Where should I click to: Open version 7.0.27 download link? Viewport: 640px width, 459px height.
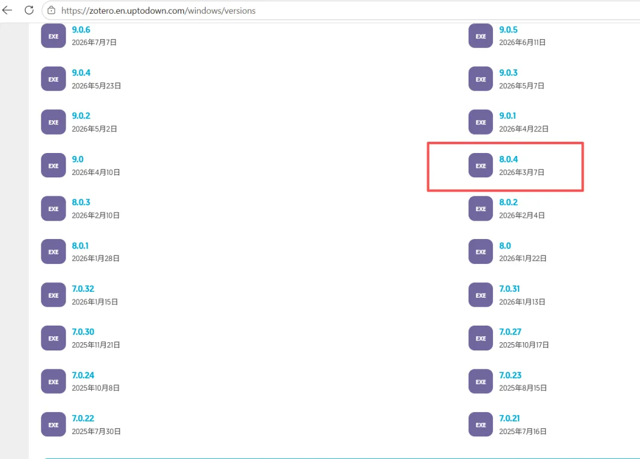[510, 332]
